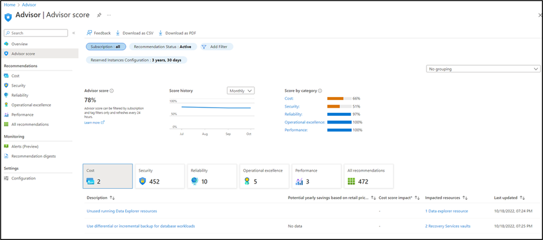
Task: Click the Security shield icon in sidebar
Action: [x=6, y=85]
